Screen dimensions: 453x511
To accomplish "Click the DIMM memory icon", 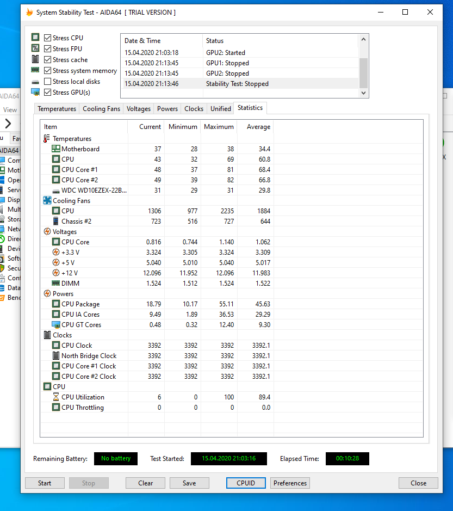I will (55, 283).
